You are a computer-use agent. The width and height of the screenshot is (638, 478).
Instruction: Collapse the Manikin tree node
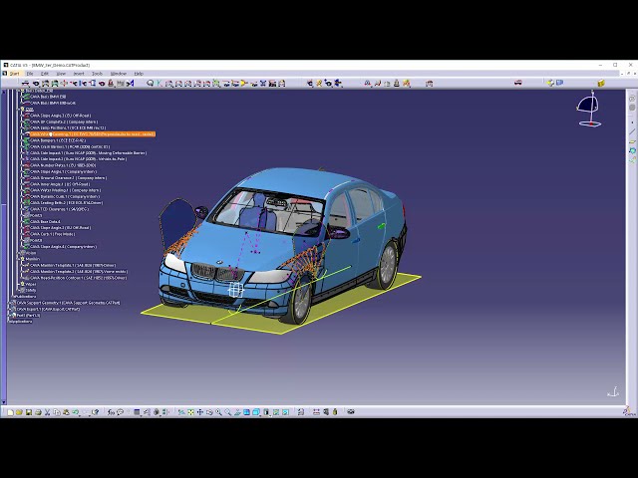pyautogui.click(x=18, y=259)
